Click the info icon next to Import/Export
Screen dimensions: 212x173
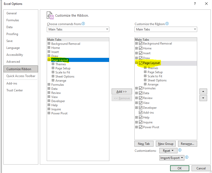[x=187, y=157]
